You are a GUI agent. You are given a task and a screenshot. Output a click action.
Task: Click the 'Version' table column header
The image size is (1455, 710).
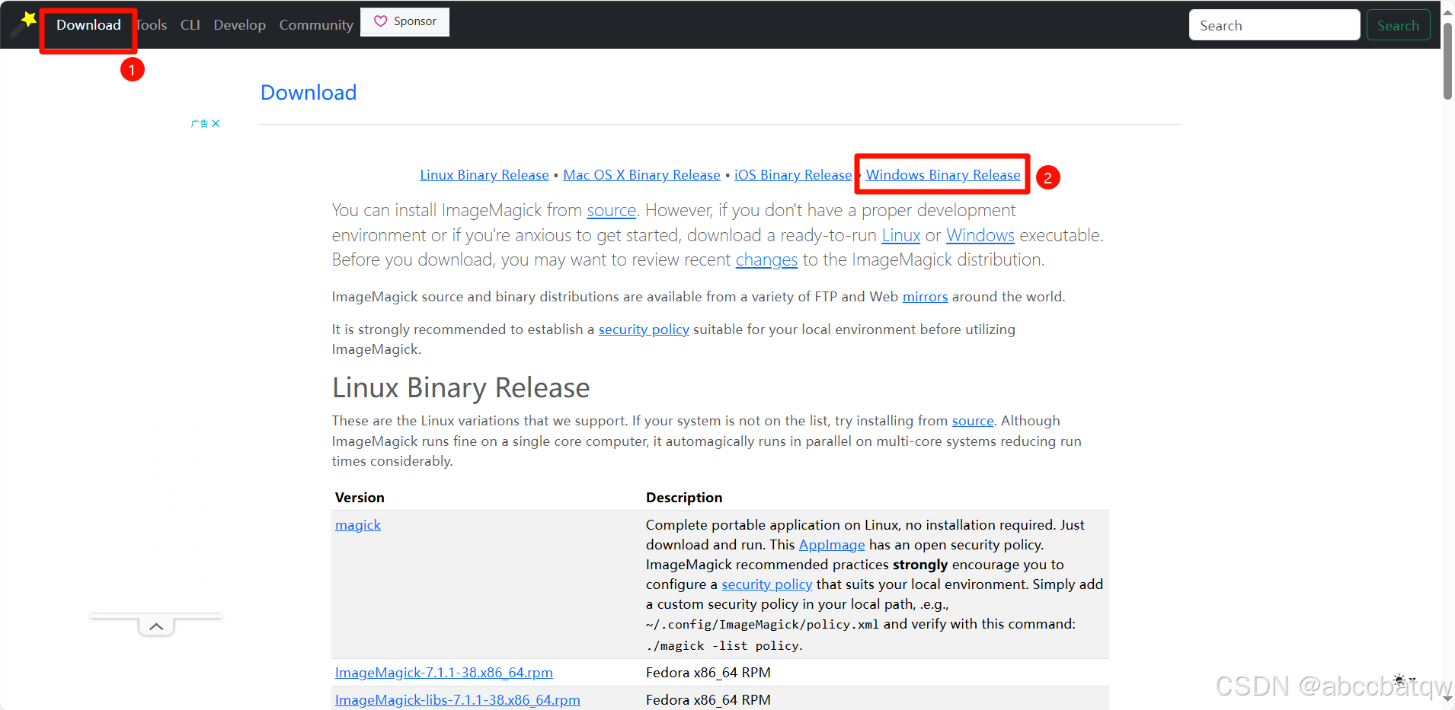pos(360,498)
